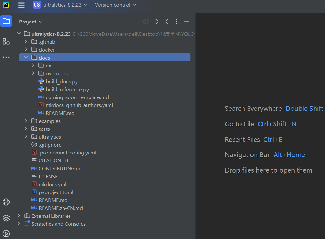
Task: Click markdown icon of CONTRIBUTING.md
Action: pos(34,168)
